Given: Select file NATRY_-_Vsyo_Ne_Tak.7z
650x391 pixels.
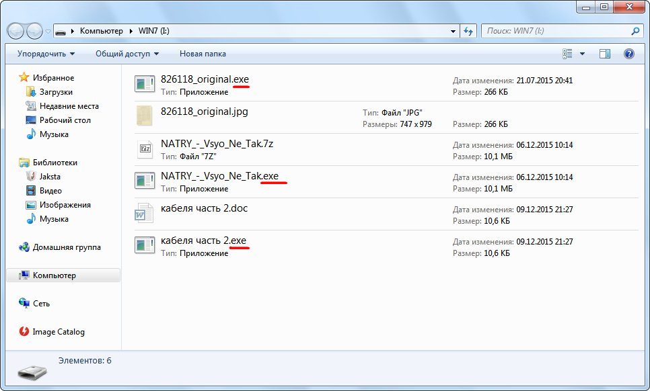Looking at the screenshot, I should pos(217,144).
